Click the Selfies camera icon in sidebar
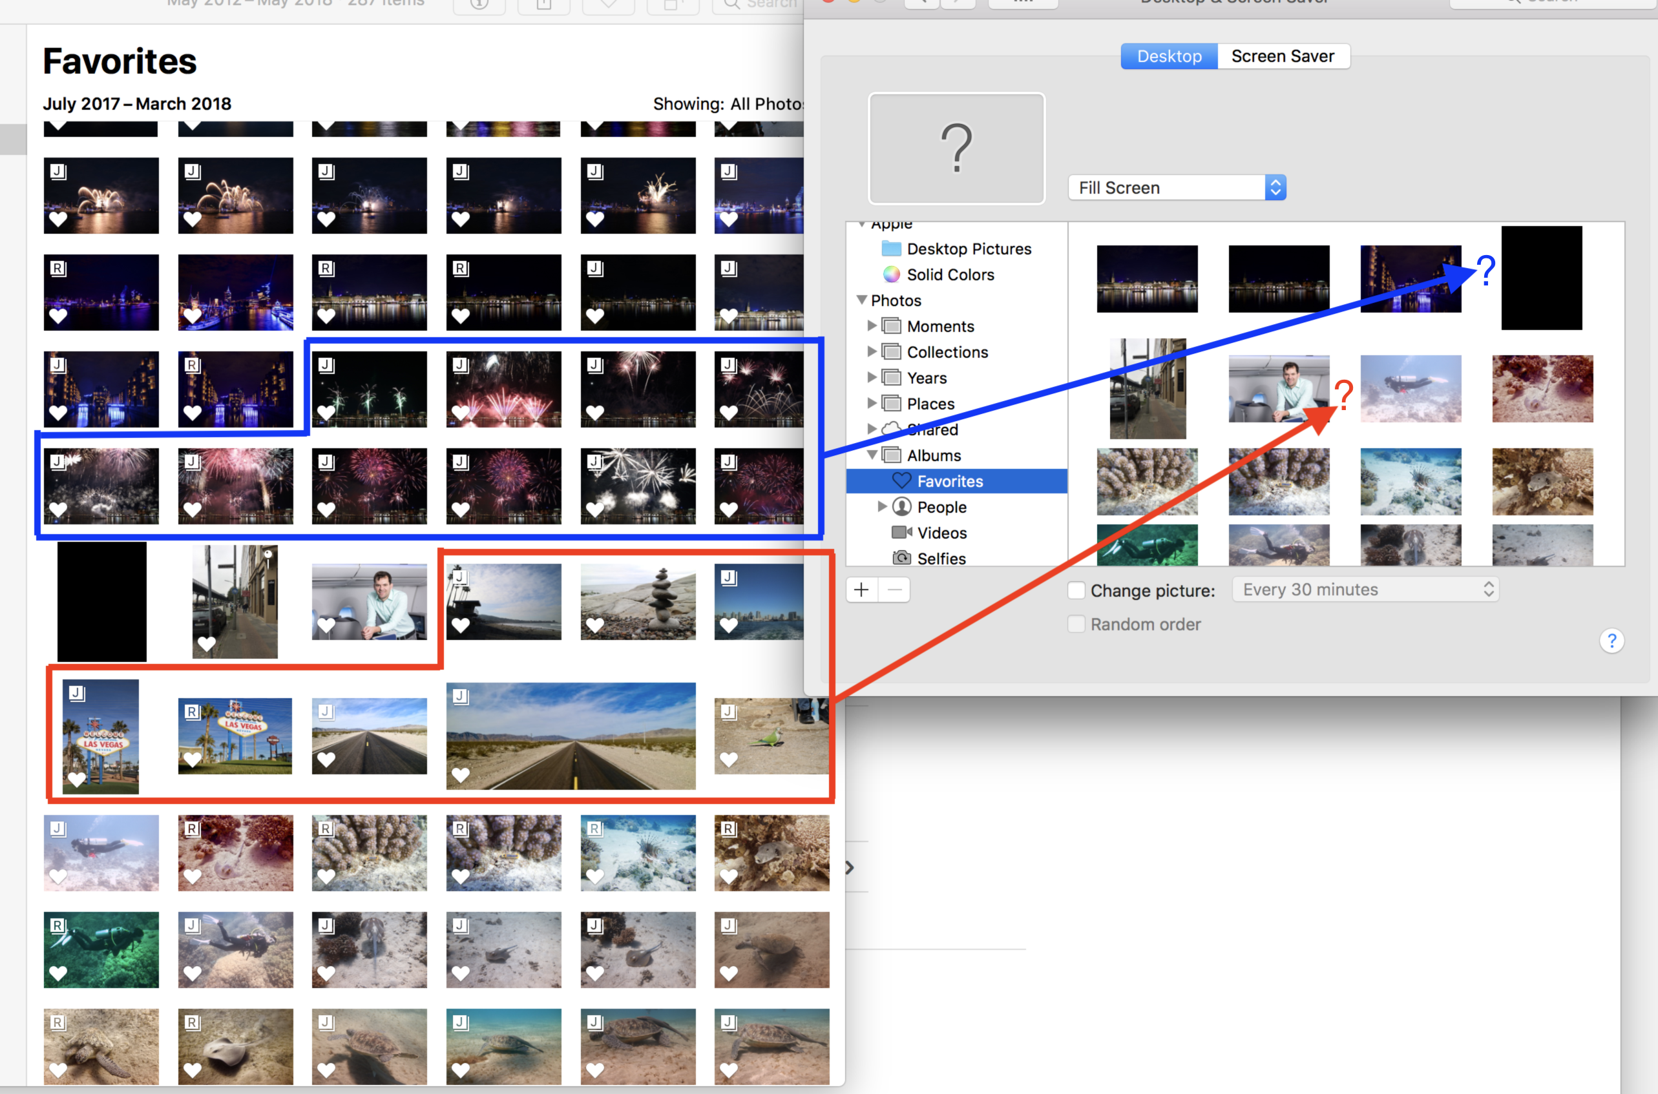Screen dimensions: 1658x1094 902,558
